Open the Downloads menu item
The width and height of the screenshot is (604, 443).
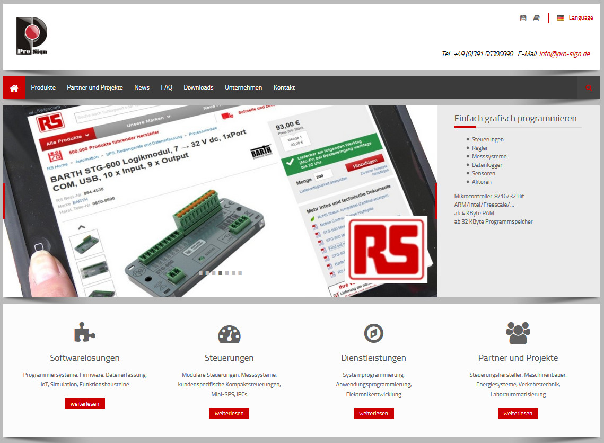coord(198,87)
